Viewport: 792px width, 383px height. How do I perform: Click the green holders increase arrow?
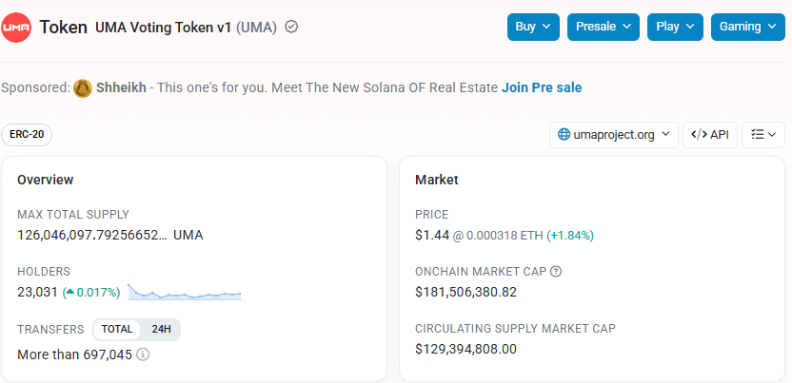coord(70,293)
